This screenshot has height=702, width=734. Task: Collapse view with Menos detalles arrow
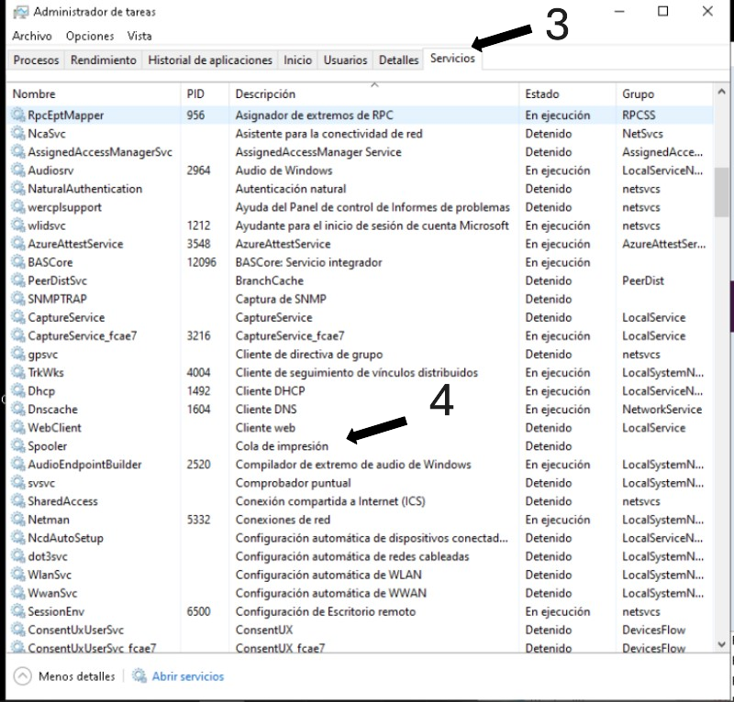click(x=23, y=676)
